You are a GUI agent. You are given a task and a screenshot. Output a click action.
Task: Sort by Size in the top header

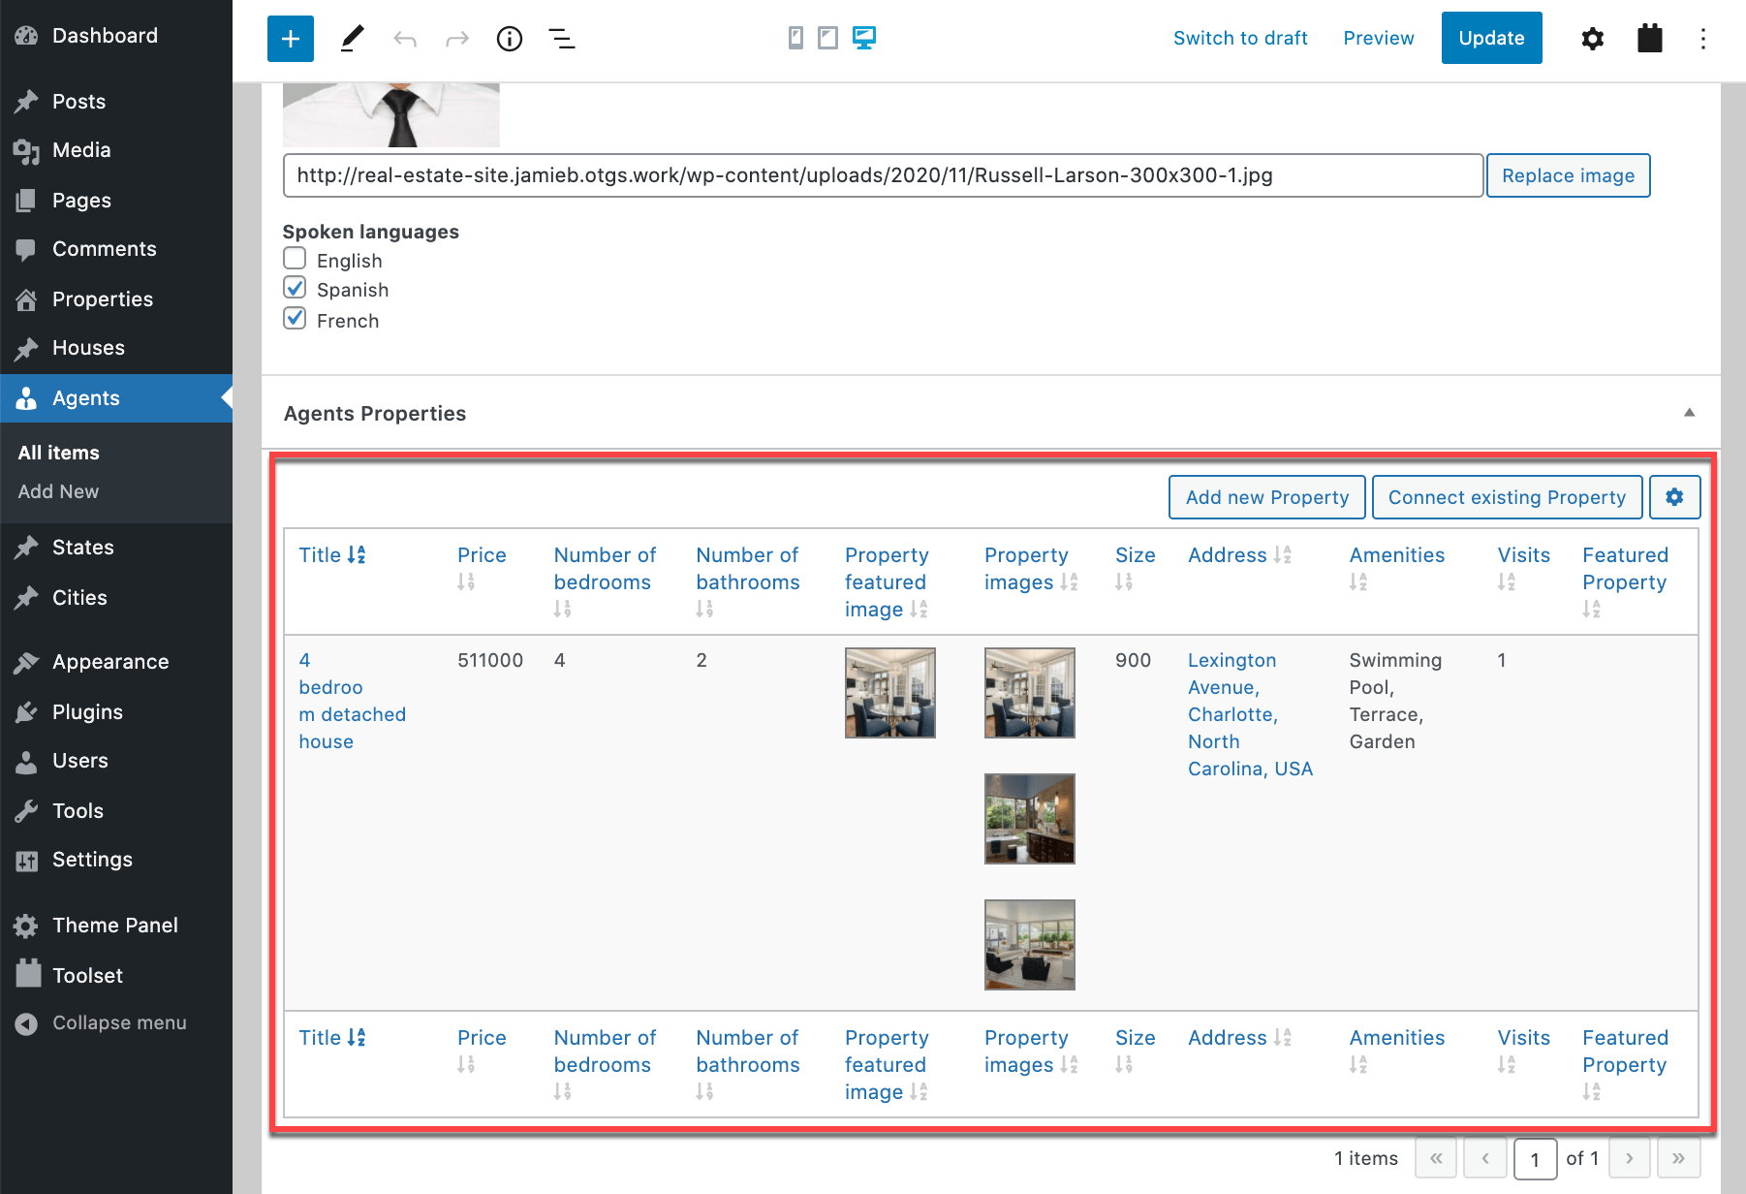click(x=1124, y=581)
